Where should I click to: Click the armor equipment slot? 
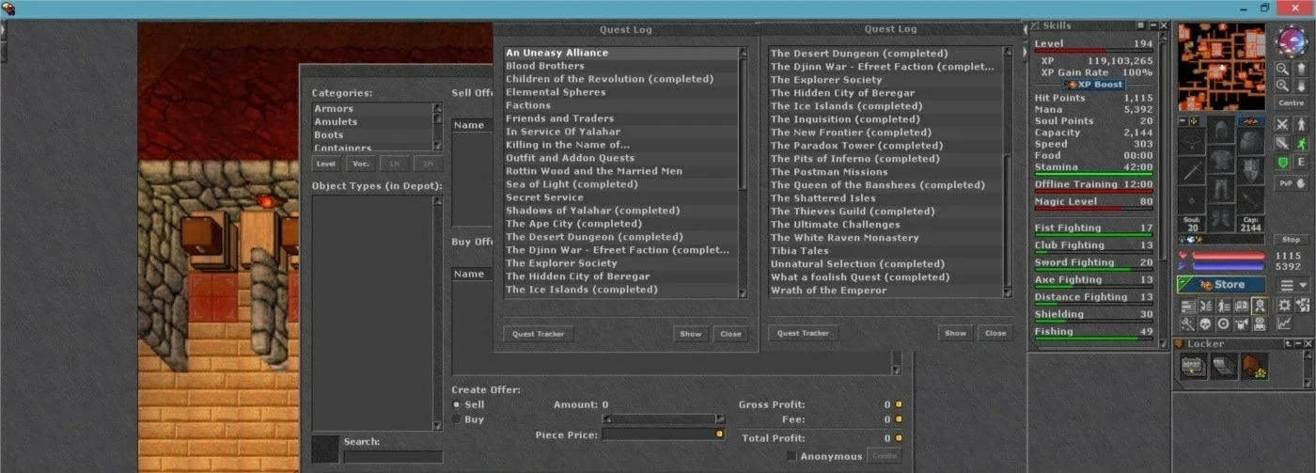(x=1221, y=160)
